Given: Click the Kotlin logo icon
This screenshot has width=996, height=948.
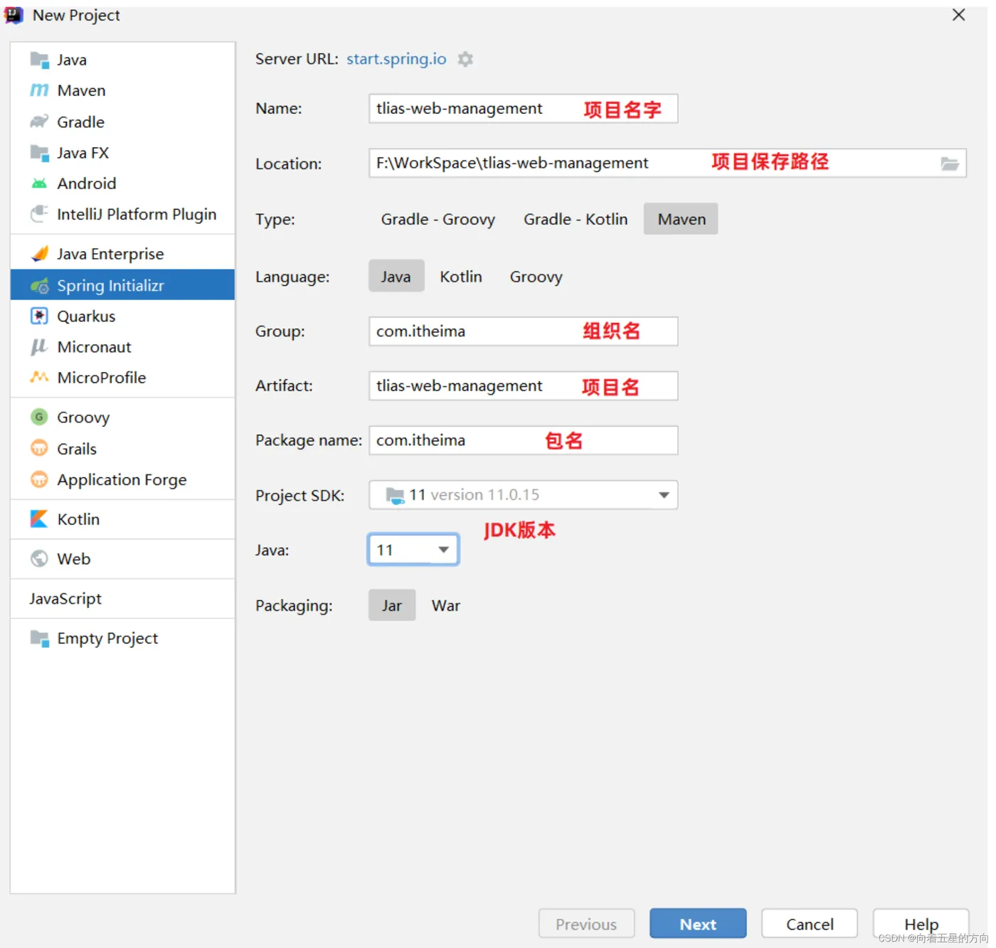Looking at the screenshot, I should coord(39,519).
